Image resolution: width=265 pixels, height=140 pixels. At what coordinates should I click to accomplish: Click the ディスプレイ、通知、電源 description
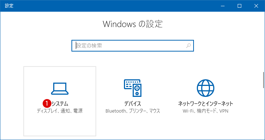click(x=60, y=111)
